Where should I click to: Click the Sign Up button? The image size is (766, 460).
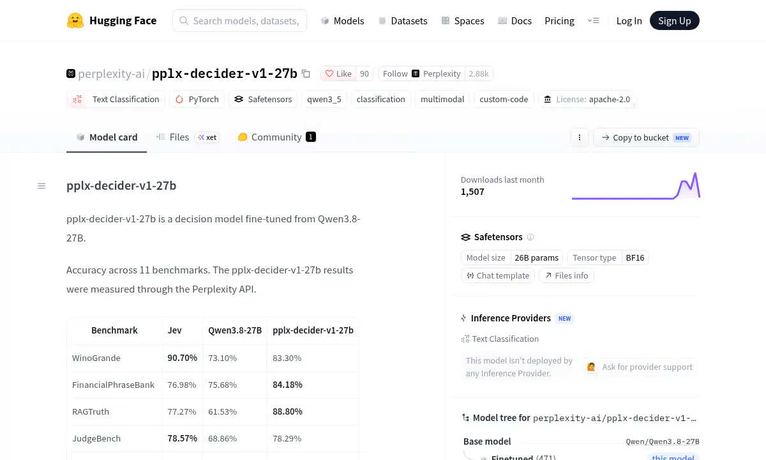tap(675, 20)
